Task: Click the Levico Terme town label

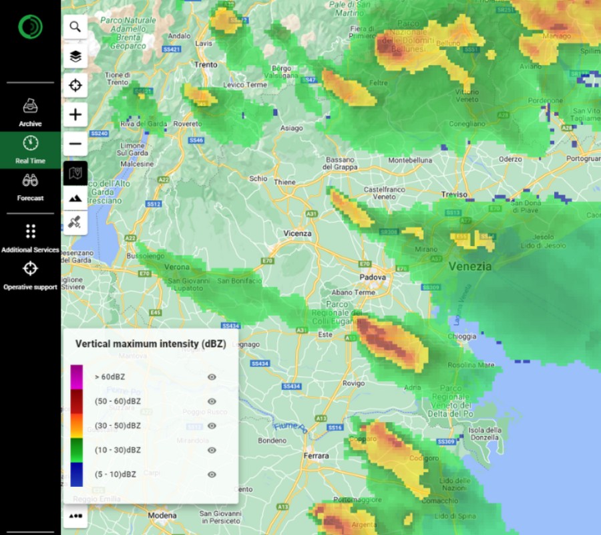Action: click(x=245, y=85)
